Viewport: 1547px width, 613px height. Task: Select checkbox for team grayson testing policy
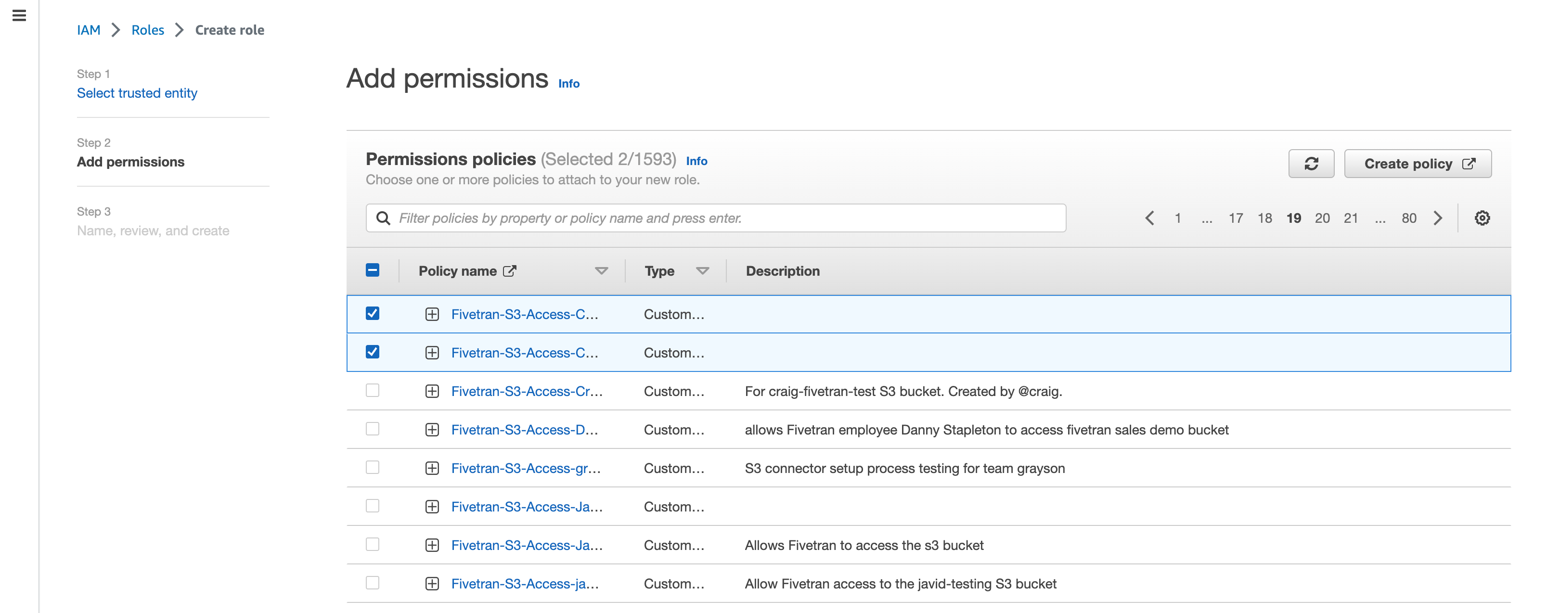373,468
